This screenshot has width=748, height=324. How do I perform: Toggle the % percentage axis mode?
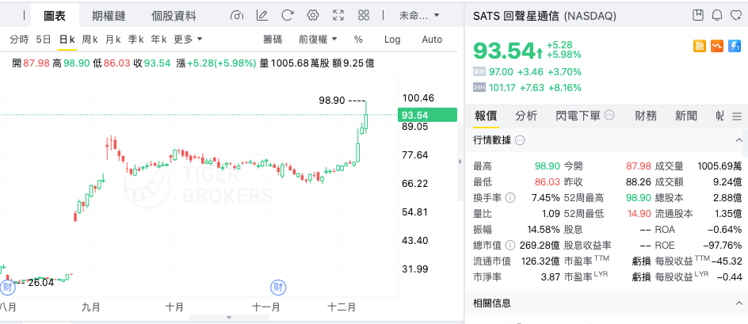click(x=358, y=39)
